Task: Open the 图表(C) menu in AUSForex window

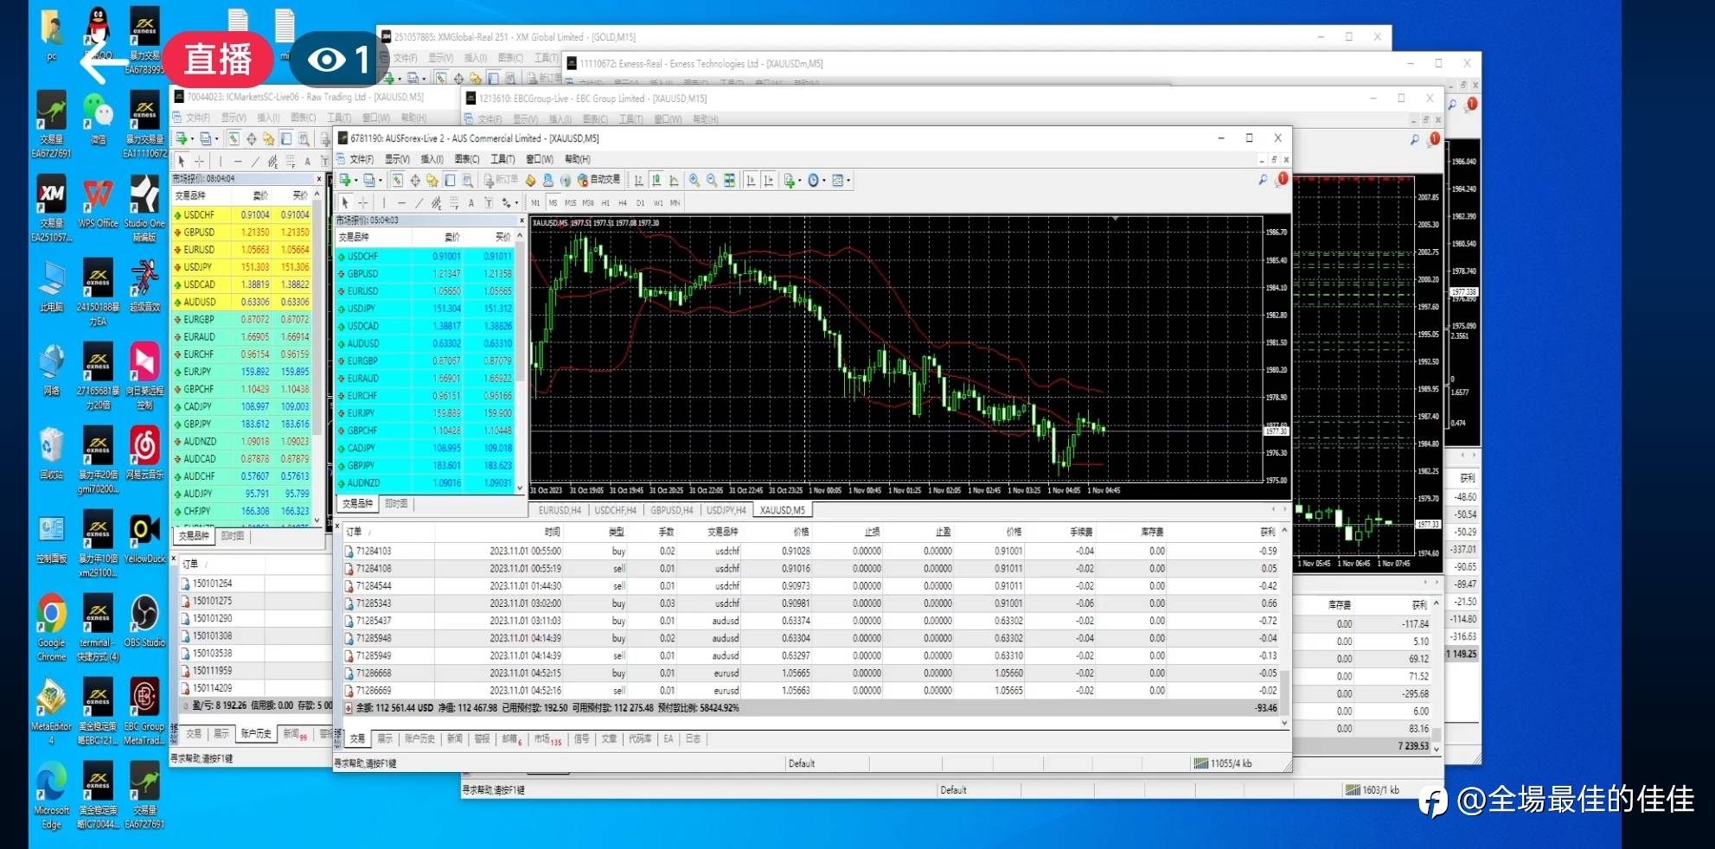Action: pos(466,159)
